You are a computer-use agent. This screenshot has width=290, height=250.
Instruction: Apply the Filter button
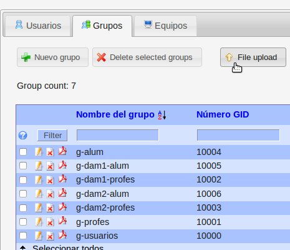(52, 135)
